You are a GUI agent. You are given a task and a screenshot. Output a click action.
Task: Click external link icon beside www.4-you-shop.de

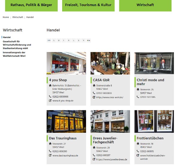[50, 101]
